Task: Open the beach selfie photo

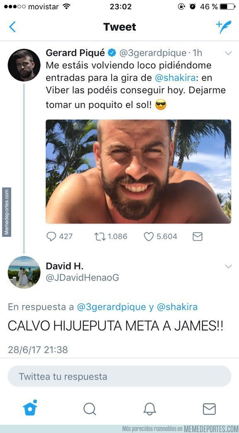Action: point(138,171)
